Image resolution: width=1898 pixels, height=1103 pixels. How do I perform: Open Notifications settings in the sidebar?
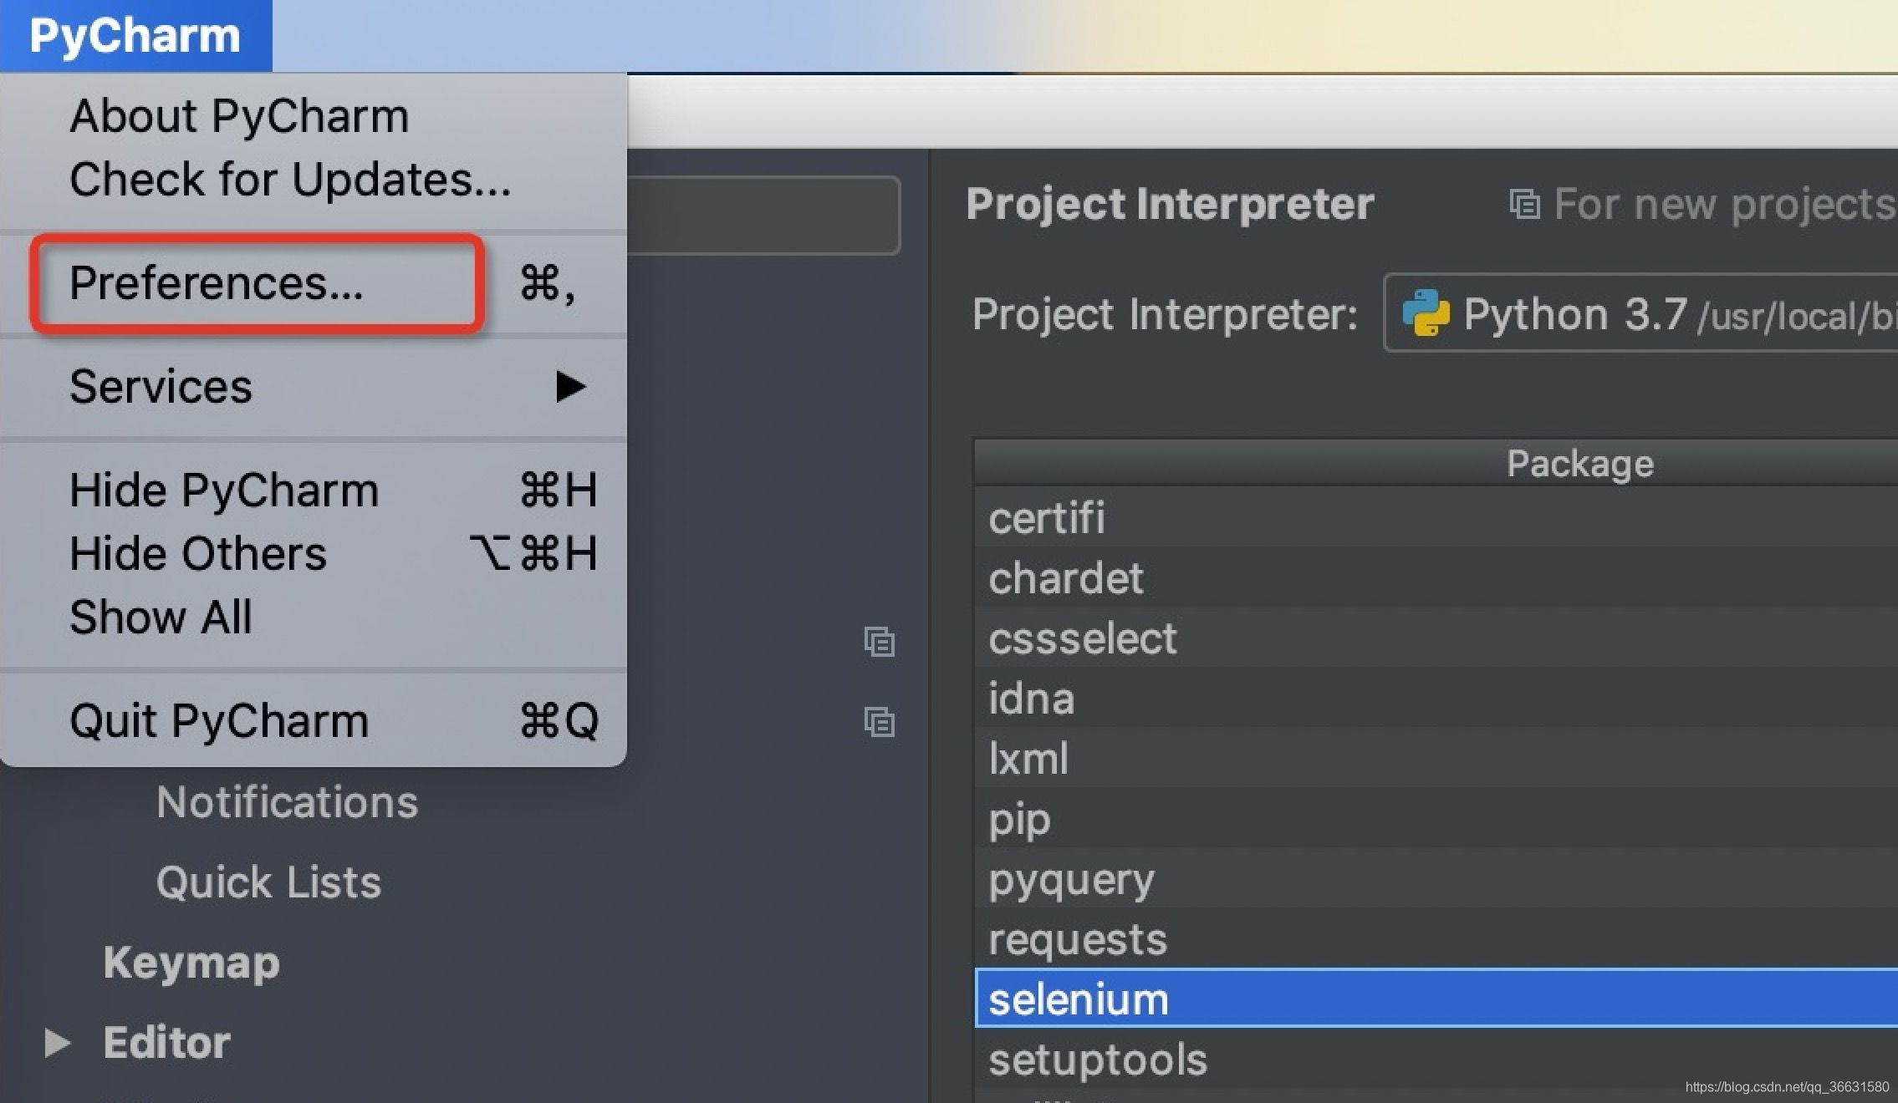coord(286,801)
